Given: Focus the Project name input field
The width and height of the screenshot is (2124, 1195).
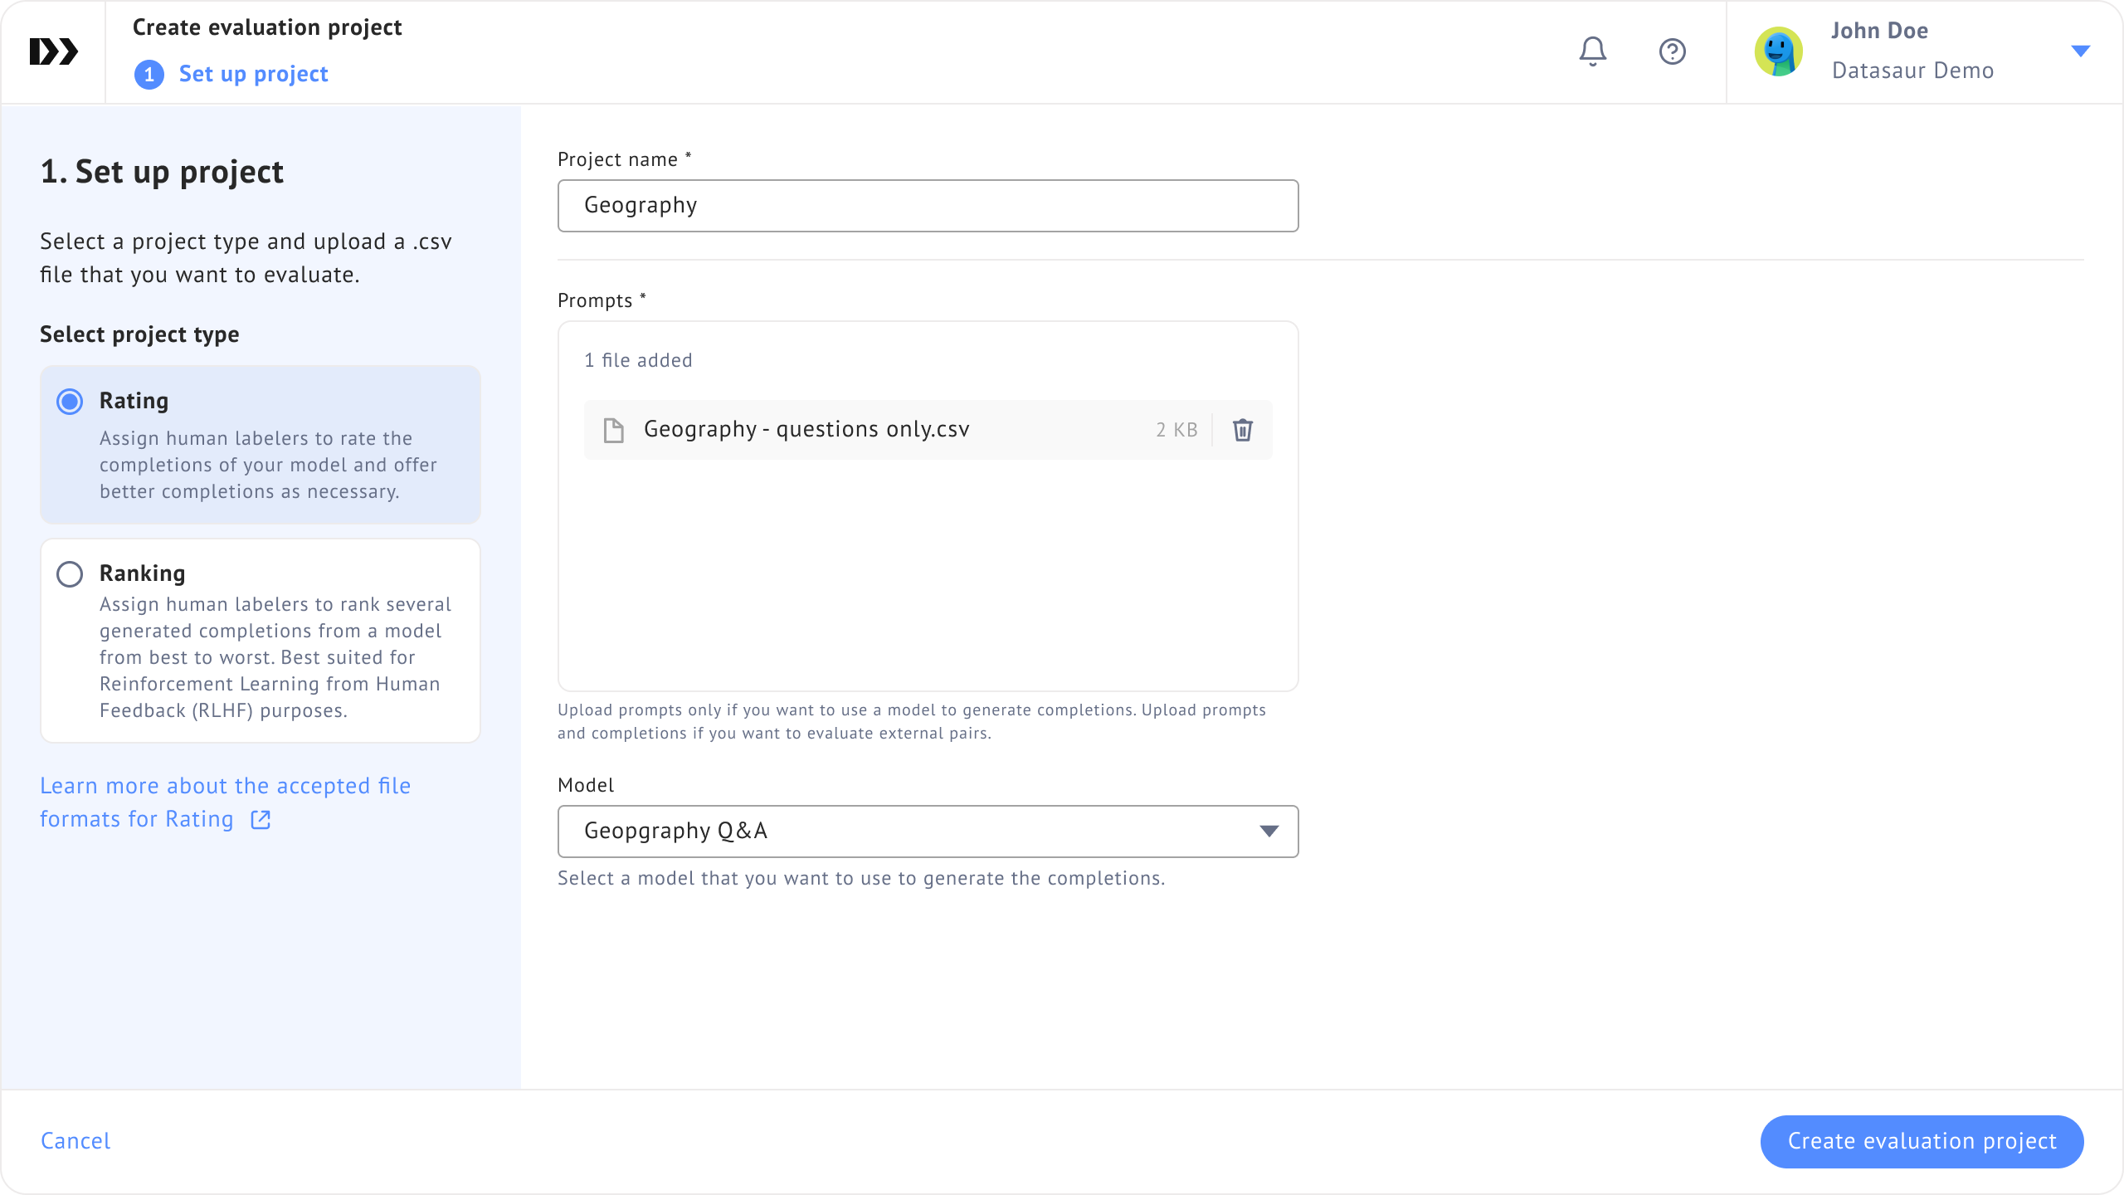Looking at the screenshot, I should tap(928, 206).
